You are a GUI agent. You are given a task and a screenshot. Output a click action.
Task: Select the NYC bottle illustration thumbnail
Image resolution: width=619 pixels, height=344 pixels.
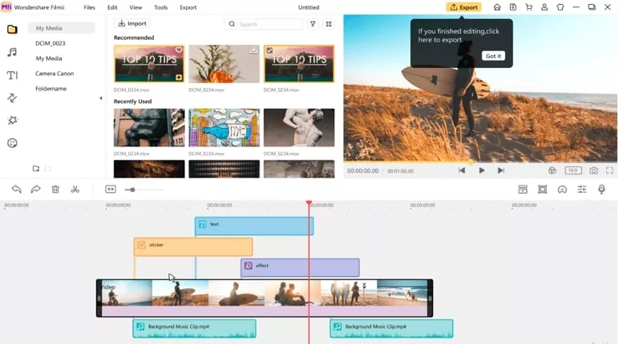pos(224,128)
